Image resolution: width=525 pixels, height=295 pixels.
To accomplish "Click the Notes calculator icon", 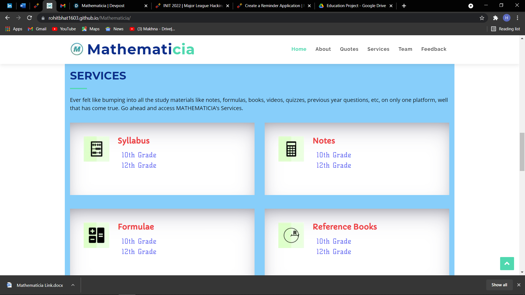I will [291, 149].
